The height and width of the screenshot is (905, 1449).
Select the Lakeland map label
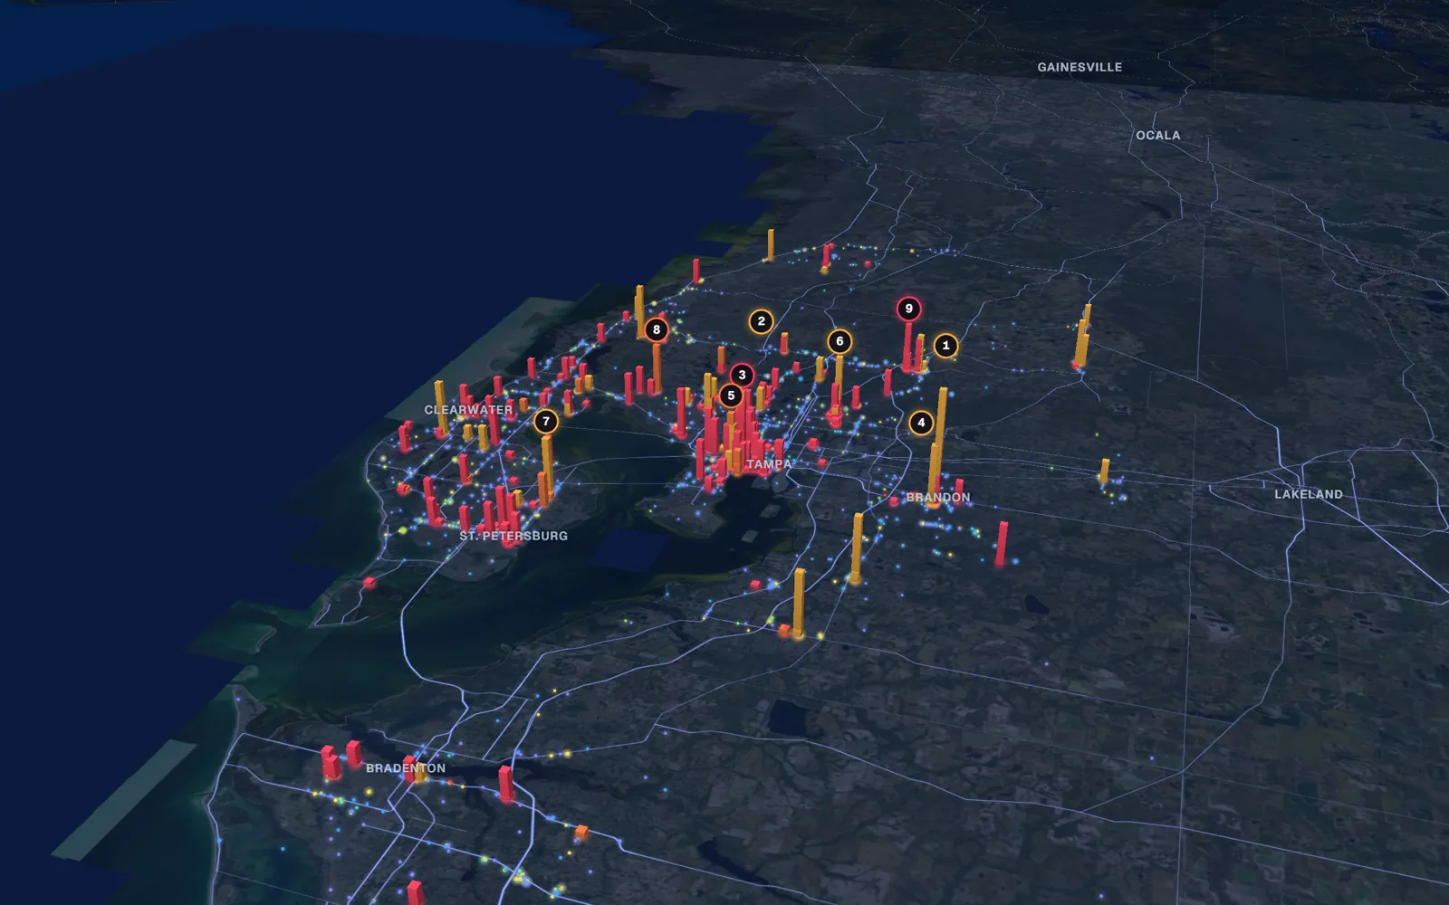coord(1309,494)
